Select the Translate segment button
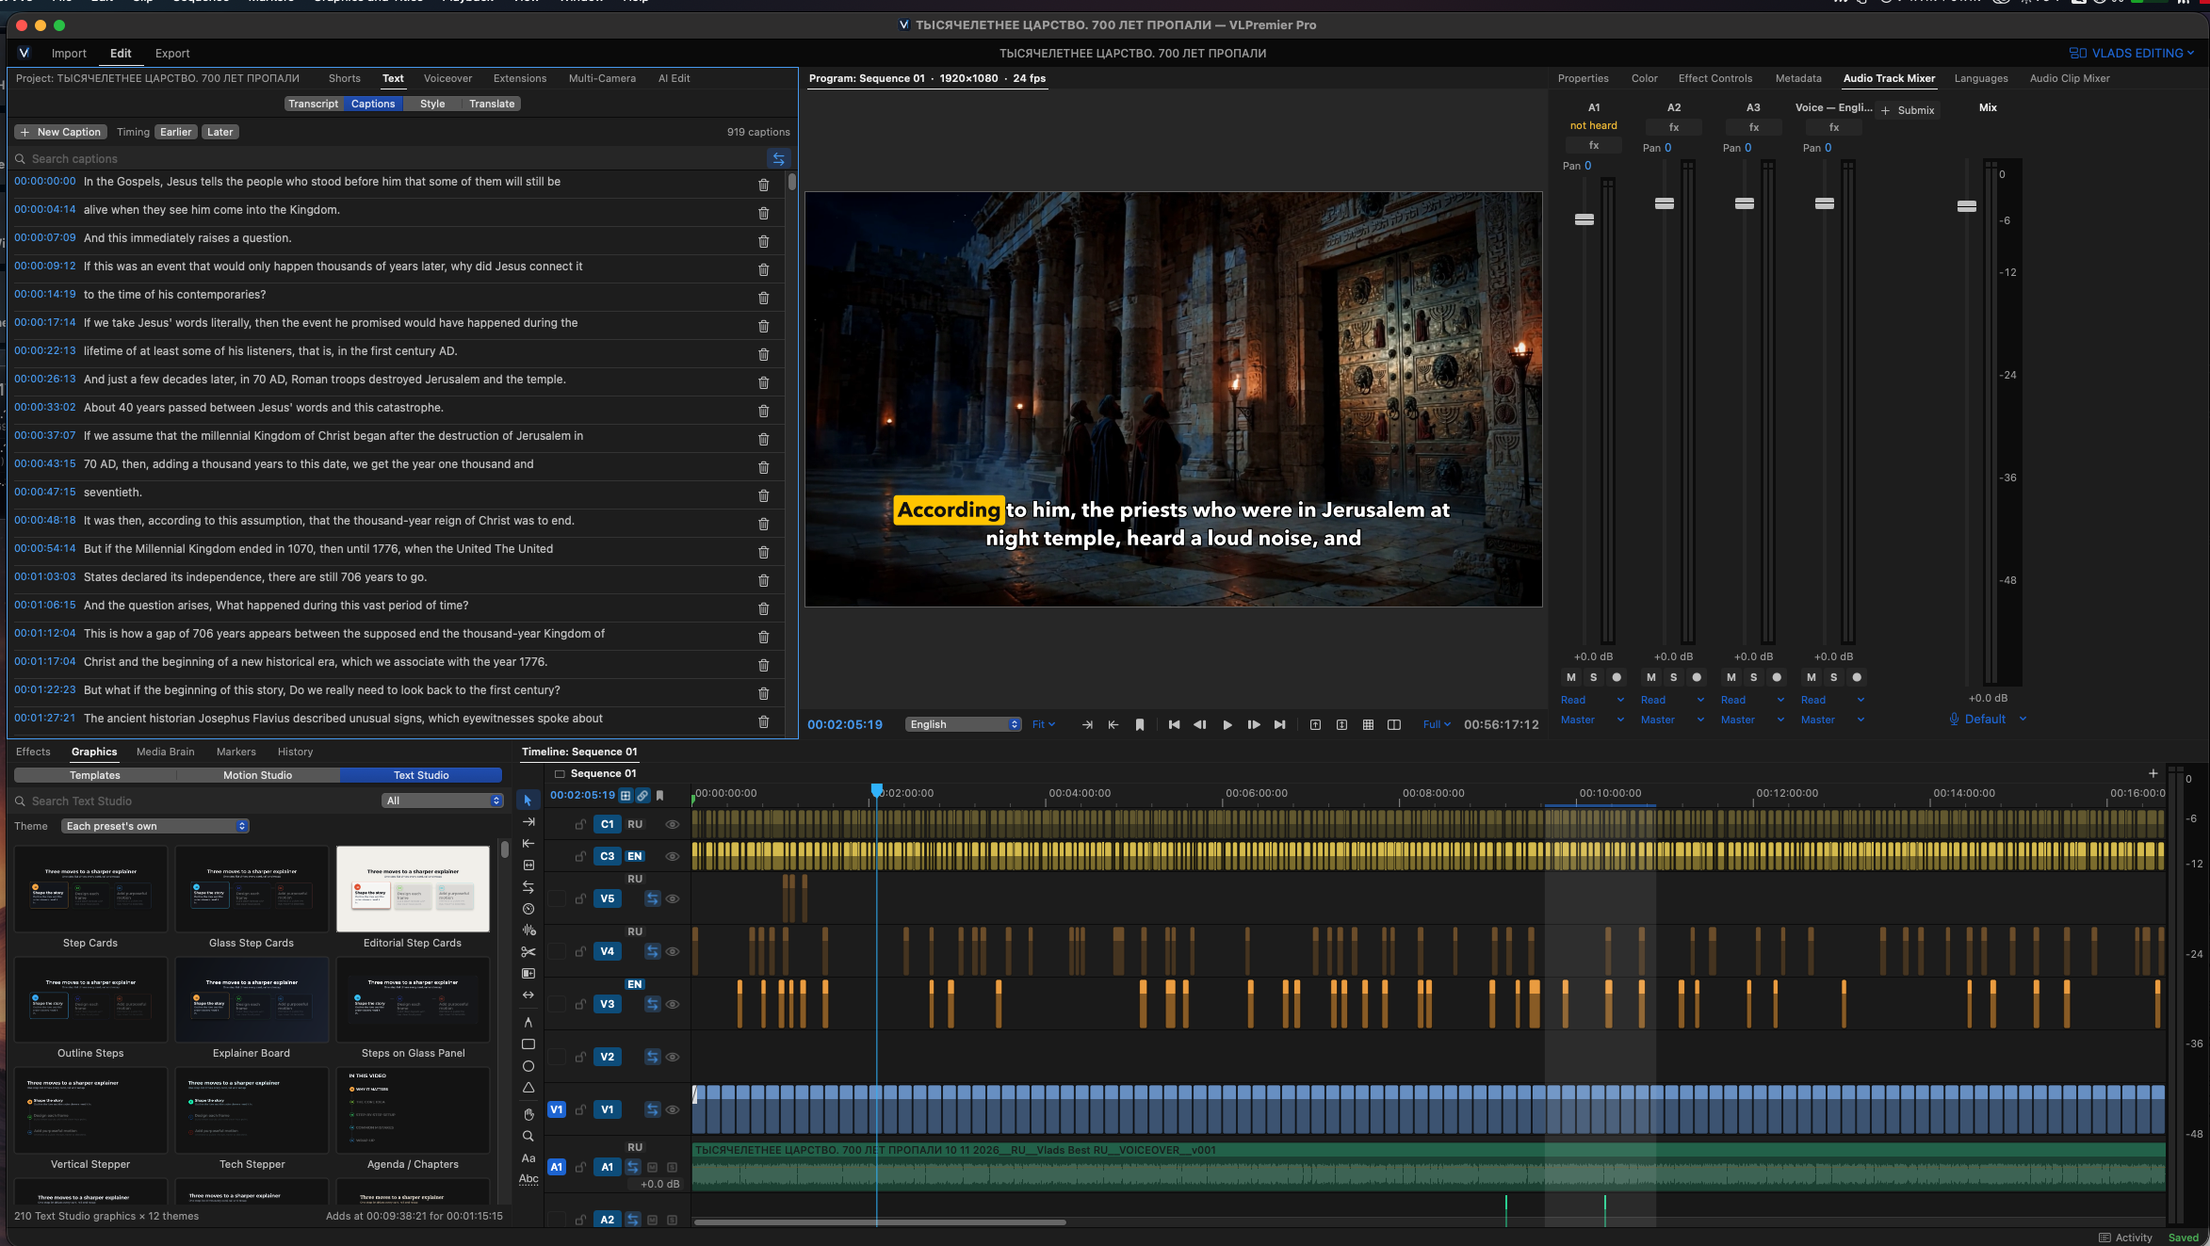The height and width of the screenshot is (1246, 2210). (x=492, y=104)
